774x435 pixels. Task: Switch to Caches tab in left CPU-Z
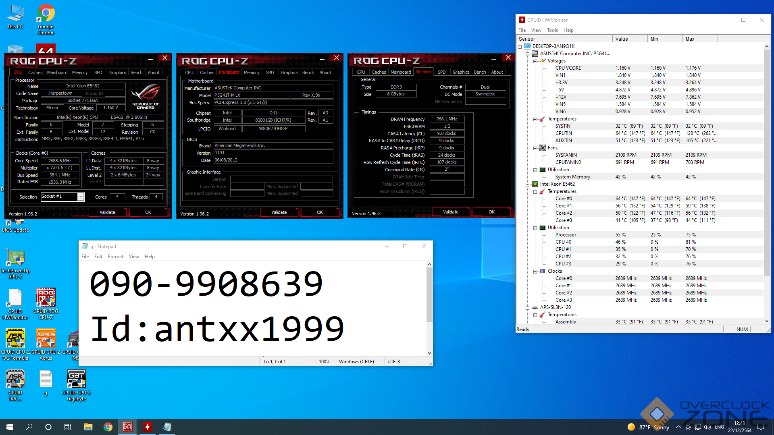click(x=35, y=72)
